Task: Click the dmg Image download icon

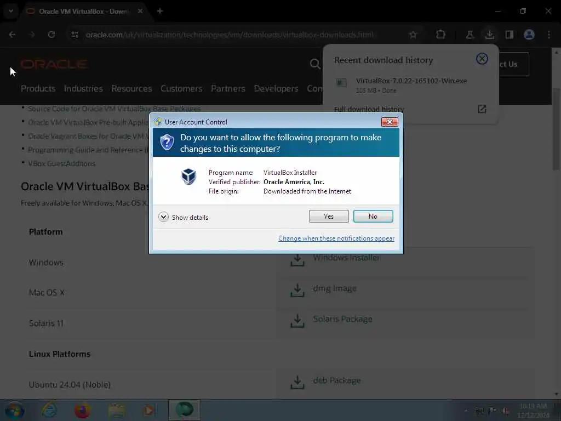Action: click(297, 291)
